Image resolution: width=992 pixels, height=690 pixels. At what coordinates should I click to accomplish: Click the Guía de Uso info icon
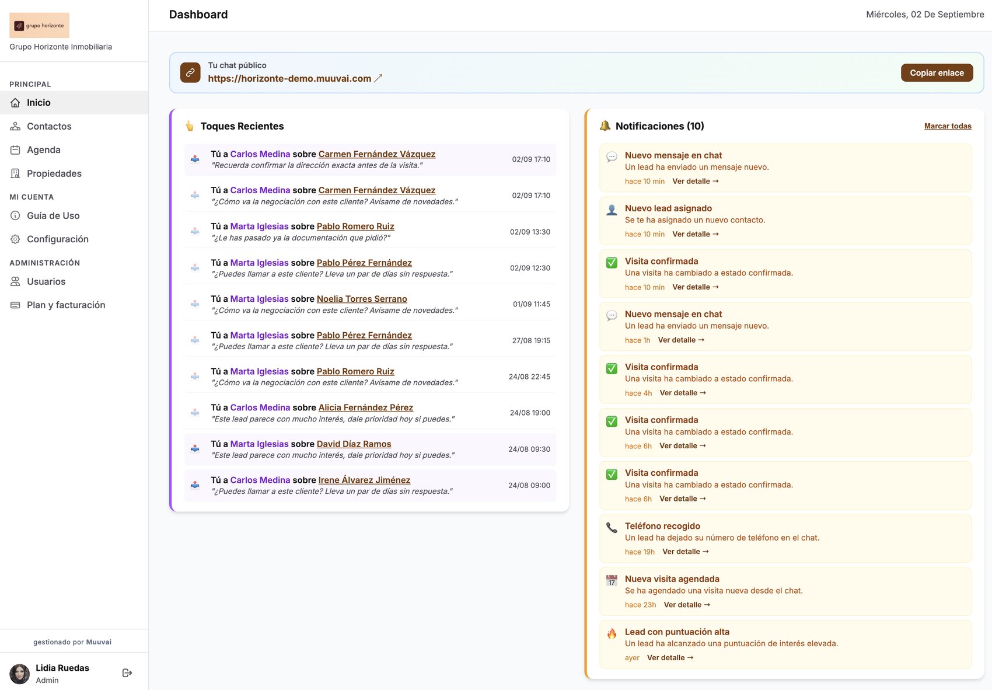tap(15, 215)
